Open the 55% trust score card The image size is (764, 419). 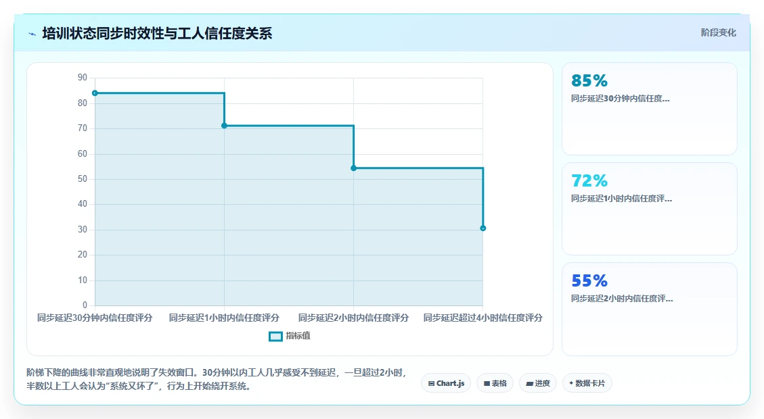650,309
